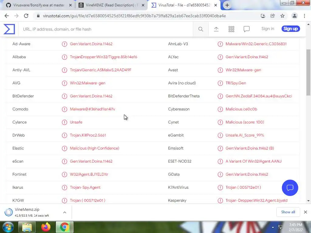The image size is (311, 233).
Task: Open a new browser tab
Action: click(227, 5)
